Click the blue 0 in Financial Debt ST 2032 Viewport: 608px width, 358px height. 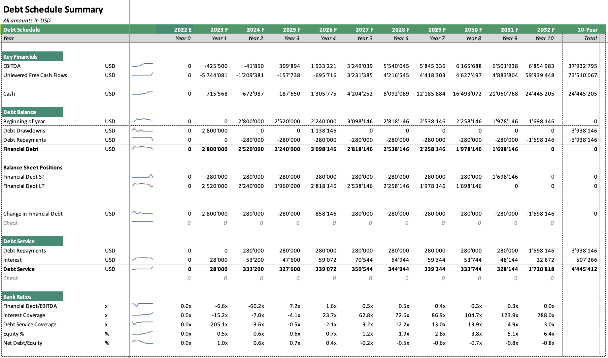[553, 177]
